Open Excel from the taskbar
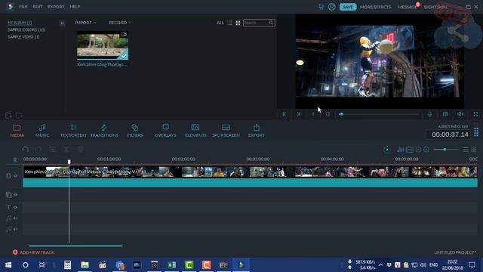 click(171, 264)
